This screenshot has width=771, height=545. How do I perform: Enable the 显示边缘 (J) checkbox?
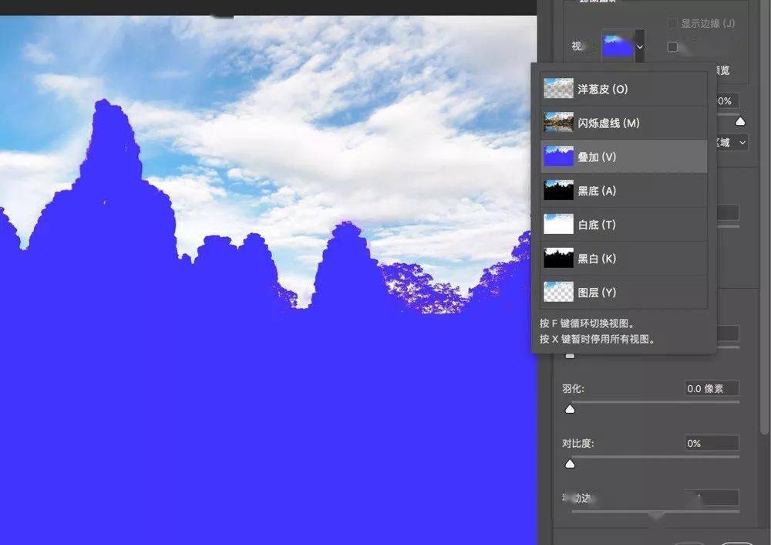click(x=672, y=23)
